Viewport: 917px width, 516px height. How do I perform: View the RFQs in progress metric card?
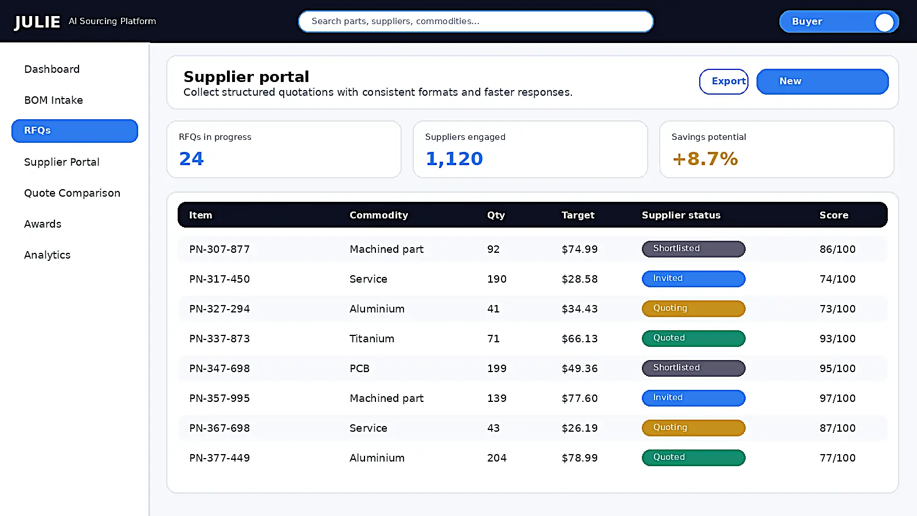point(284,149)
